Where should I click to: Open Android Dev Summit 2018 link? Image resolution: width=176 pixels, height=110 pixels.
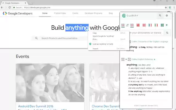pyautogui.click(x=35, y=106)
